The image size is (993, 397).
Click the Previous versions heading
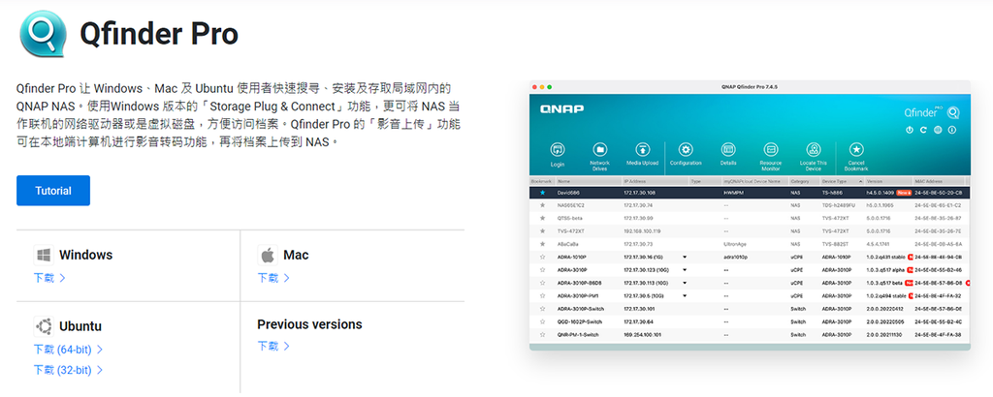pos(309,324)
